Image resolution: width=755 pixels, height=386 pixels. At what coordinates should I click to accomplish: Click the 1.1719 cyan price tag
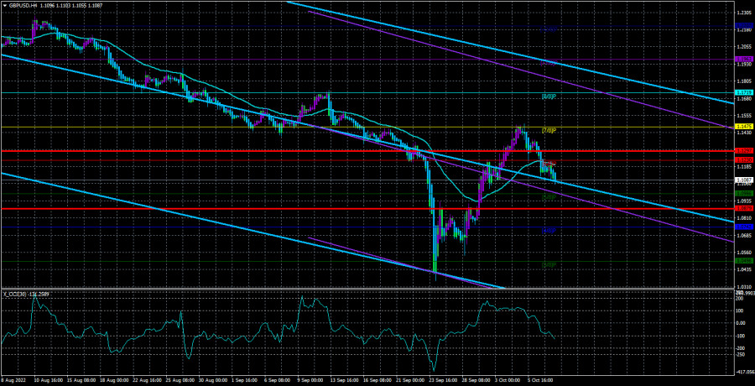[744, 92]
